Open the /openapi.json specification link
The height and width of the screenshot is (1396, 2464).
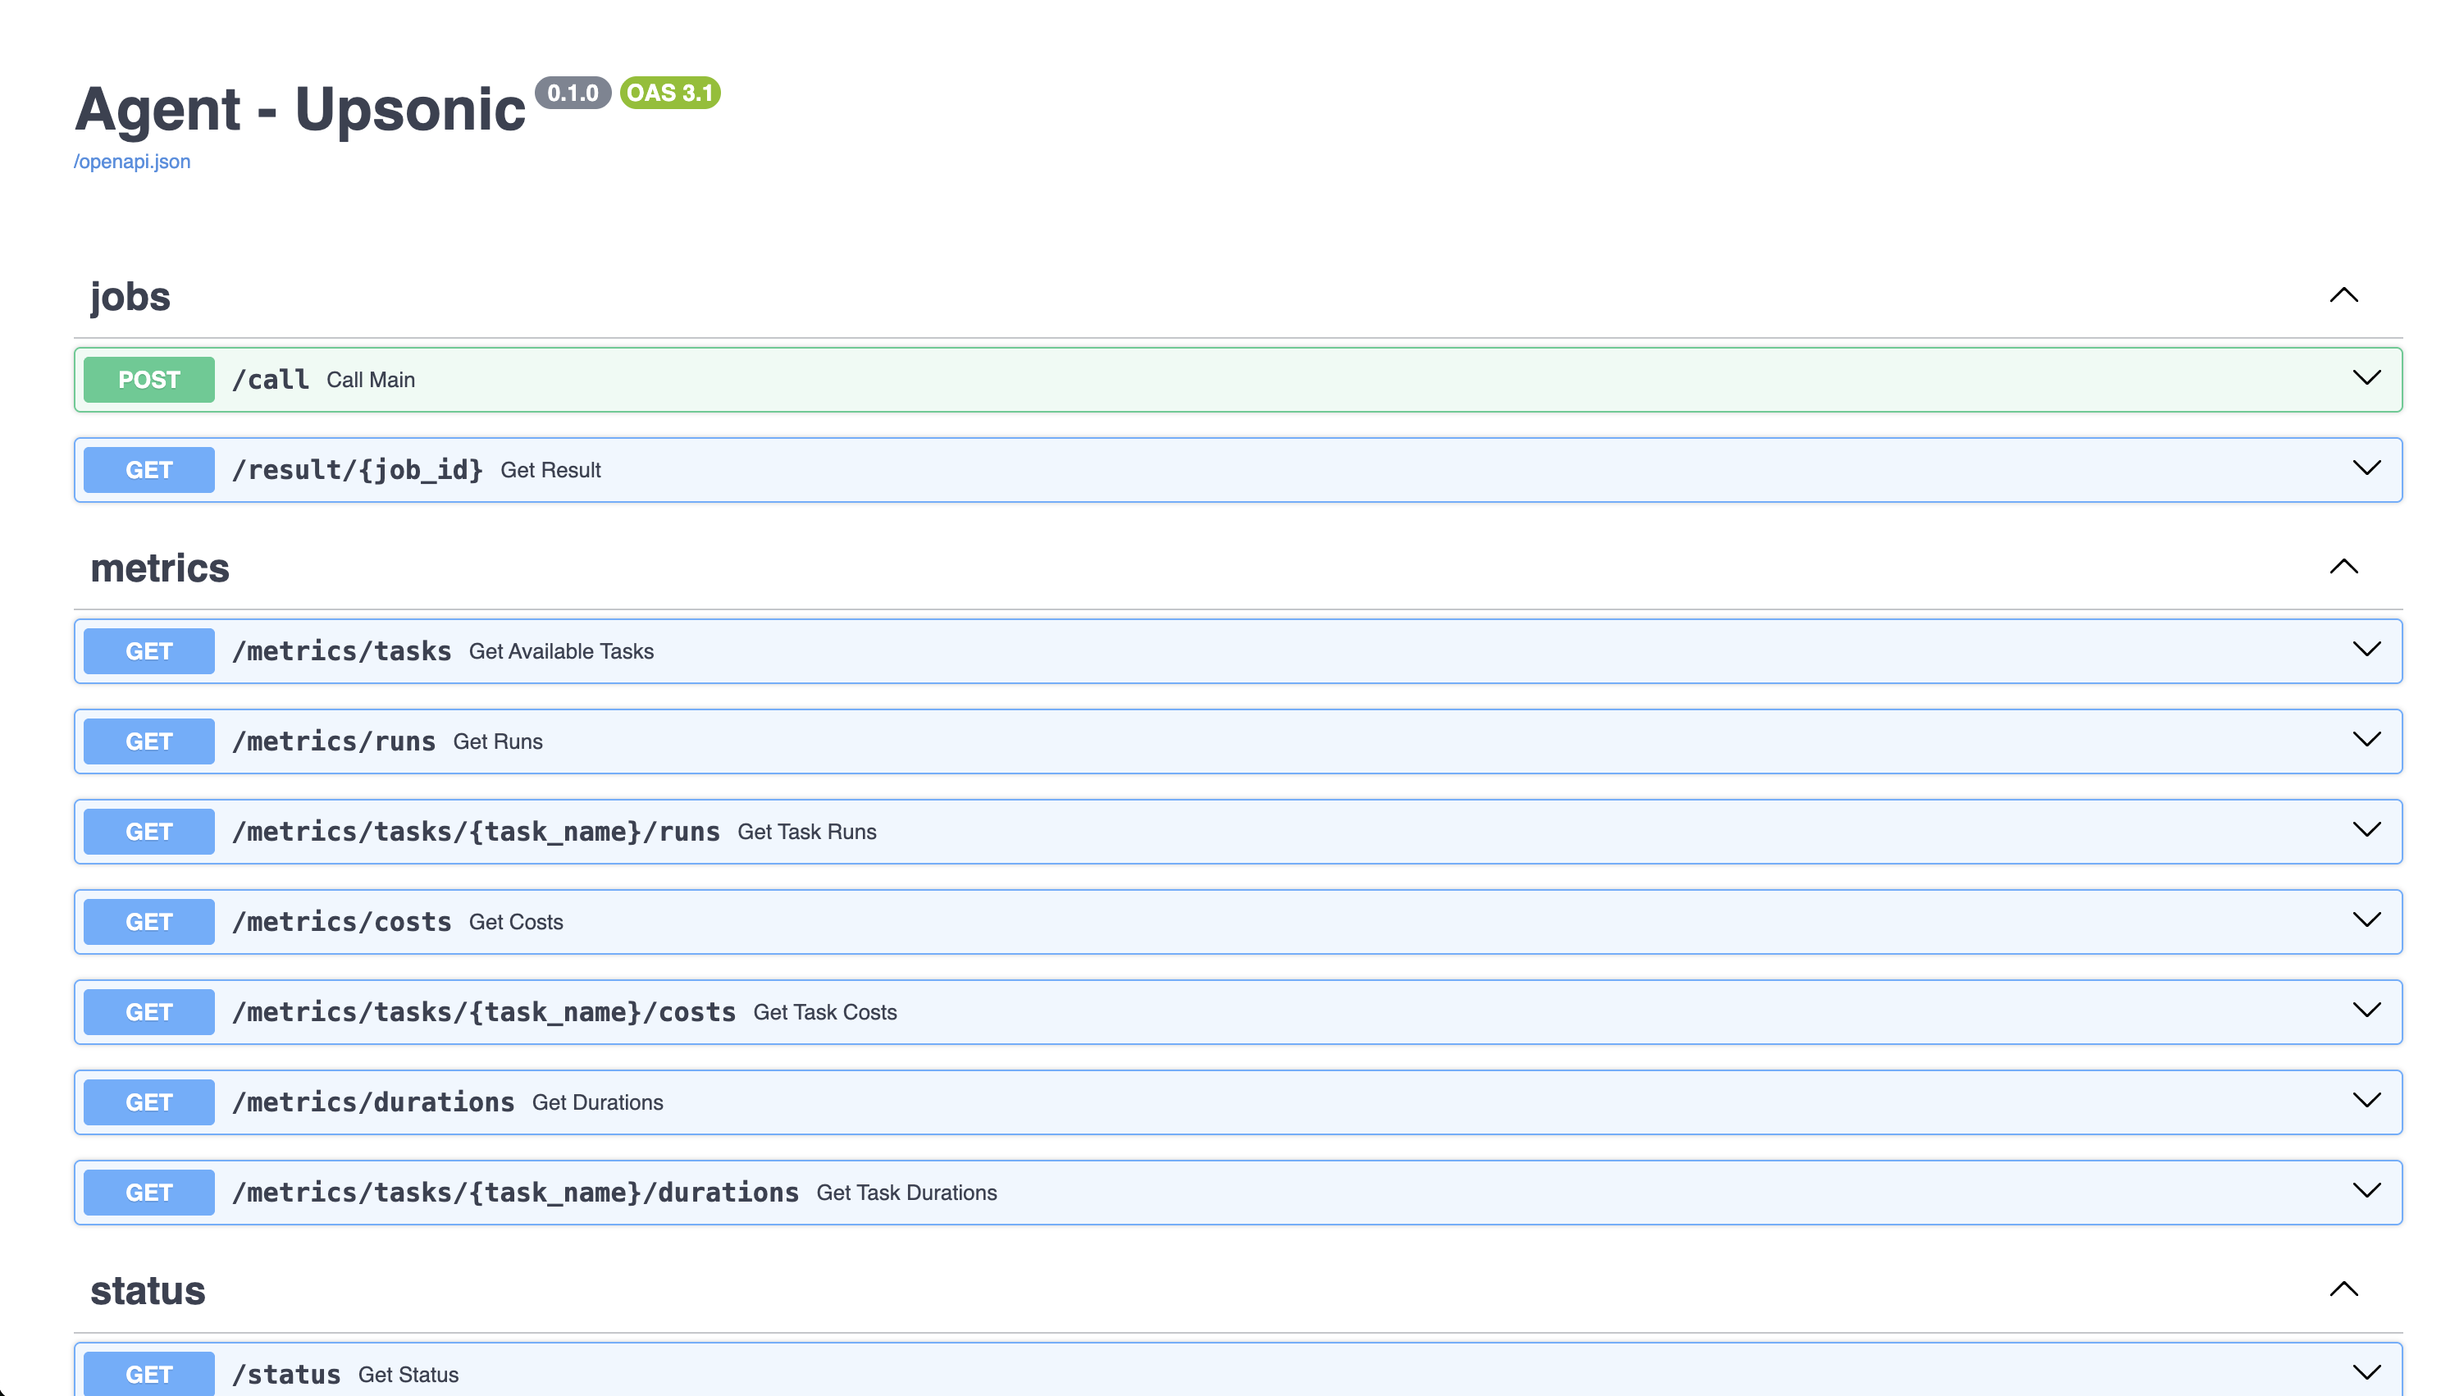pyautogui.click(x=132, y=161)
